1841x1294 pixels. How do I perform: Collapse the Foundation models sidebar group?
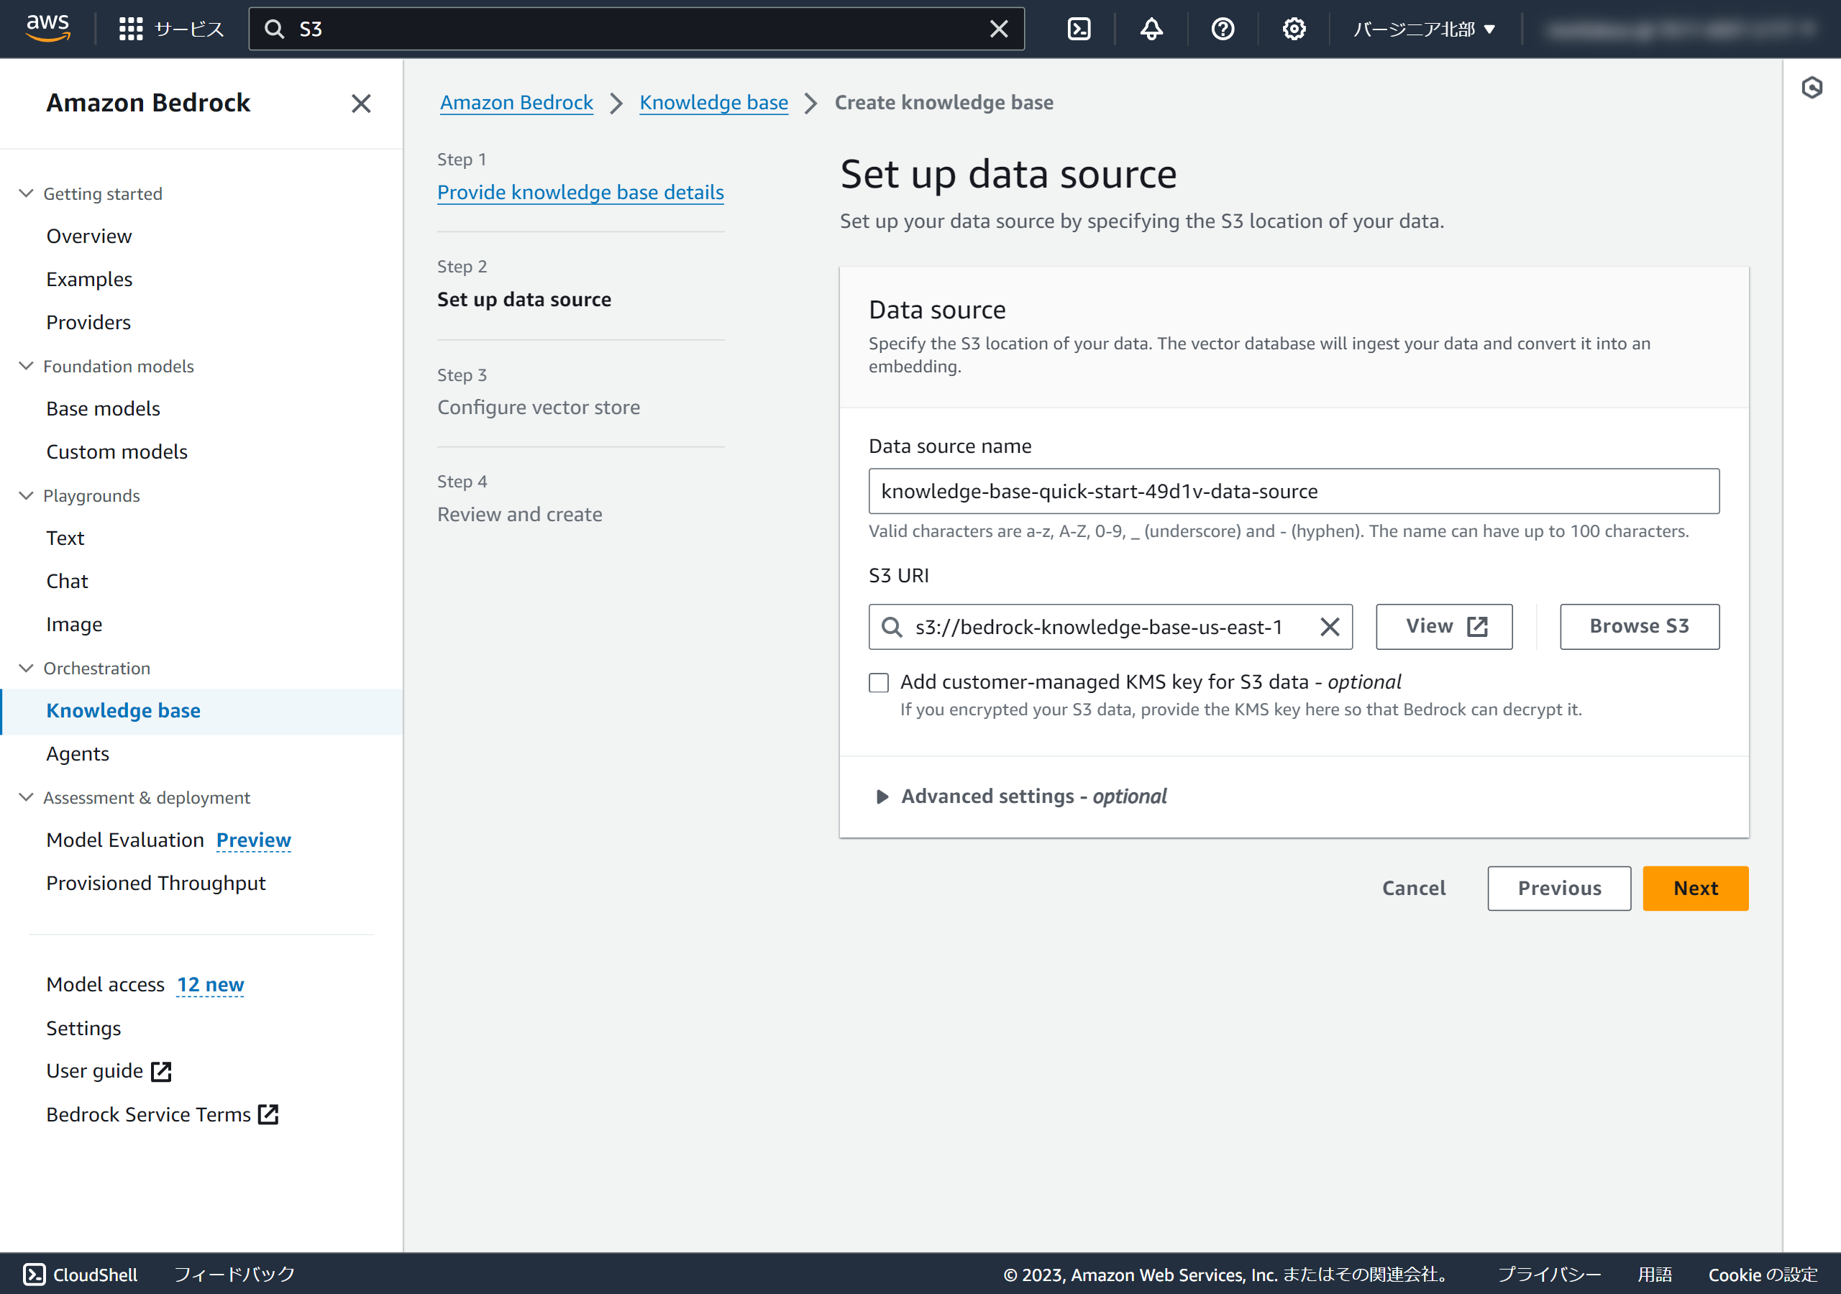click(27, 366)
